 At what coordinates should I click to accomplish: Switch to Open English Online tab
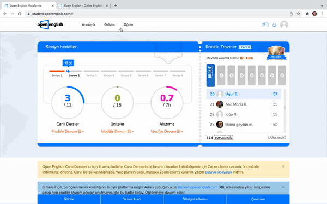pyautogui.click(x=83, y=5)
